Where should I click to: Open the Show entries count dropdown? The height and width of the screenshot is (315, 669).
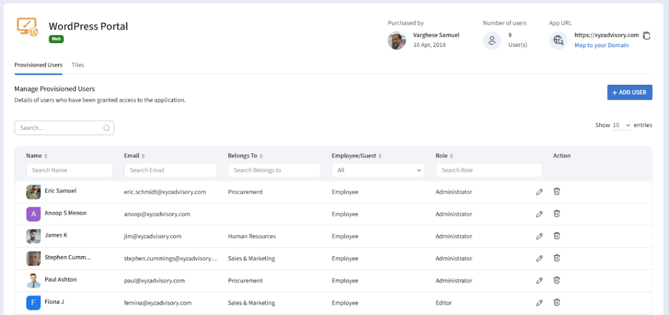[621, 125]
